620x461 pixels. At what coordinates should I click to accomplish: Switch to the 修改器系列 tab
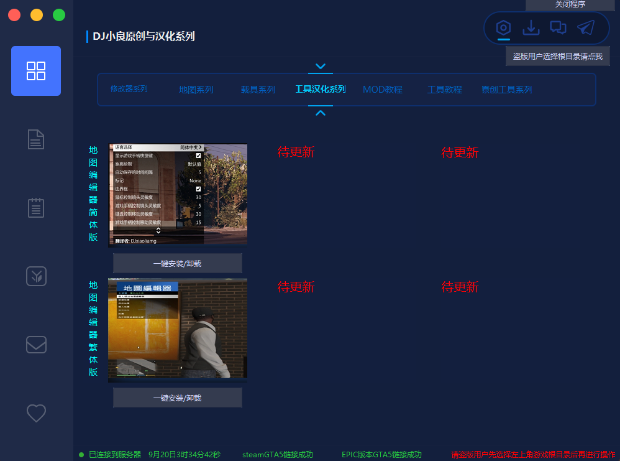(129, 89)
